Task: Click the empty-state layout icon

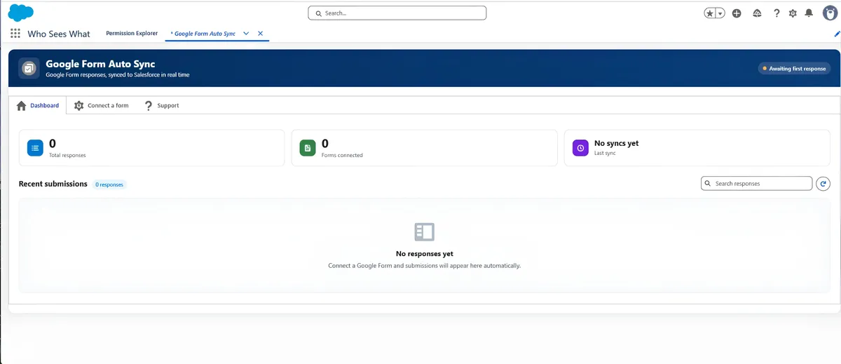Action: pos(425,232)
